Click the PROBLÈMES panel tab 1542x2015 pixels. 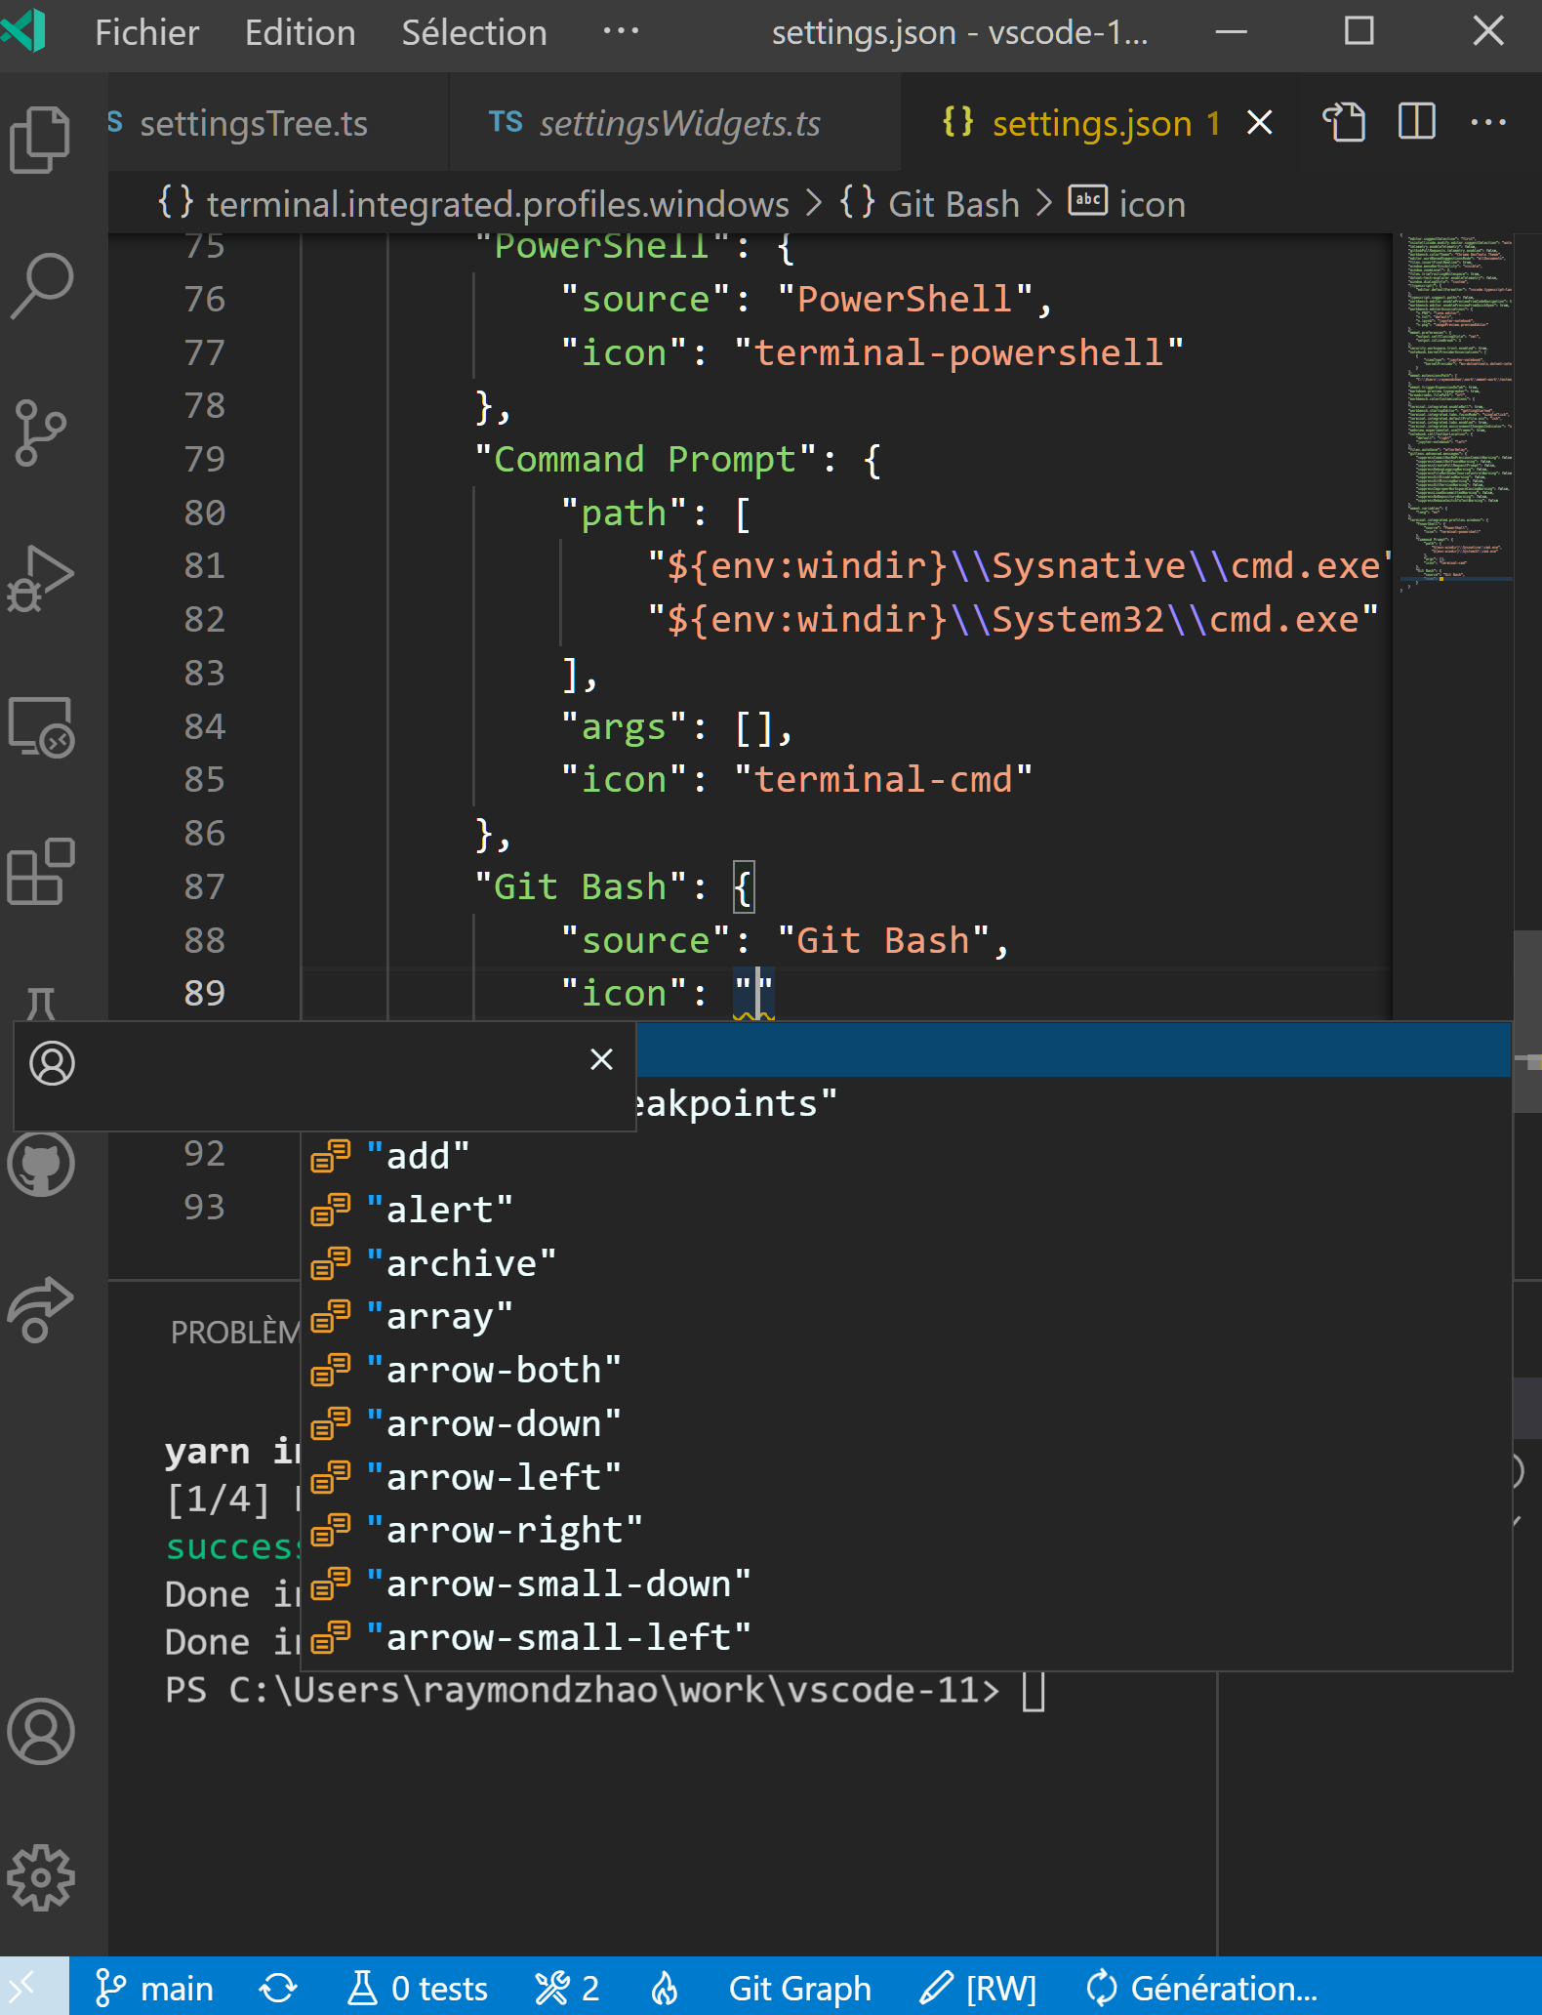tap(235, 1332)
